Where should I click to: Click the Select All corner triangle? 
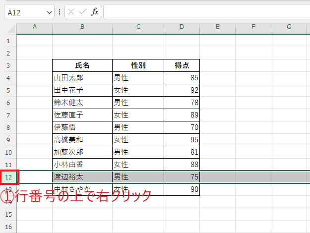pos(11,29)
